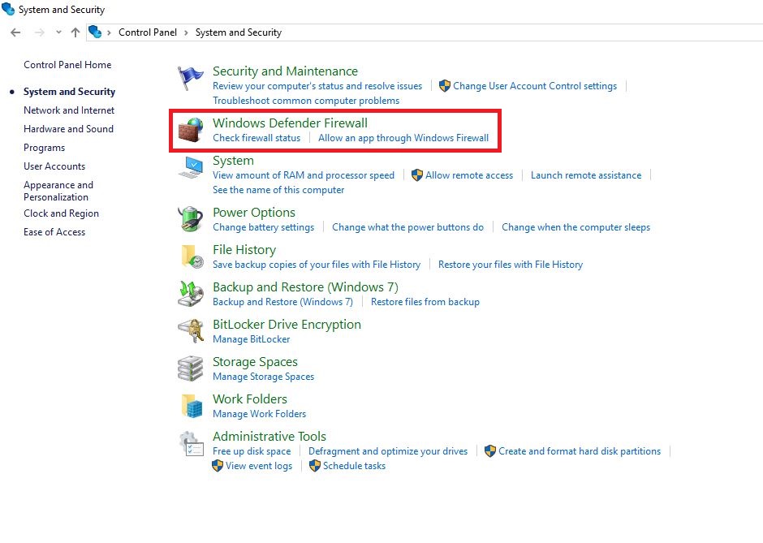Click View event logs link
Viewport: 763px width, 543px height.
pos(259,466)
